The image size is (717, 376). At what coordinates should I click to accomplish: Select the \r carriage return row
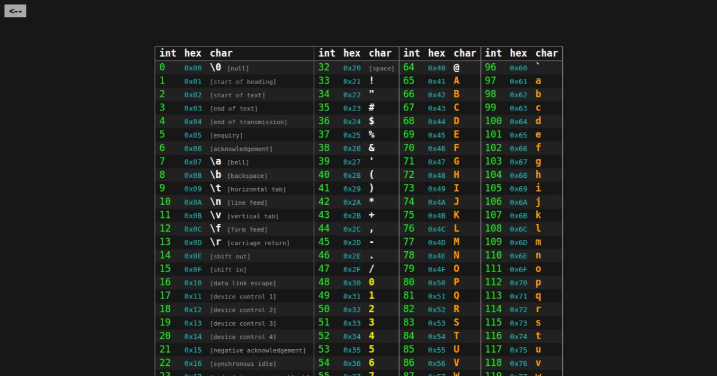coord(216,242)
